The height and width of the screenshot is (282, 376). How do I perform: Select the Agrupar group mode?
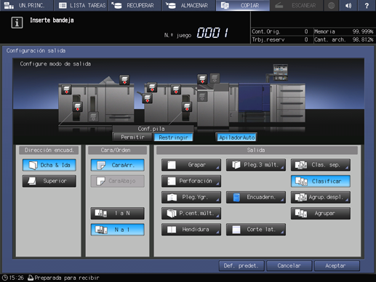[321, 213]
